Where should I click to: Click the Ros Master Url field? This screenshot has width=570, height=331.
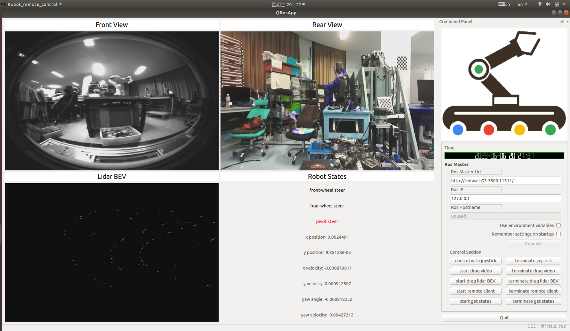(x=505, y=180)
